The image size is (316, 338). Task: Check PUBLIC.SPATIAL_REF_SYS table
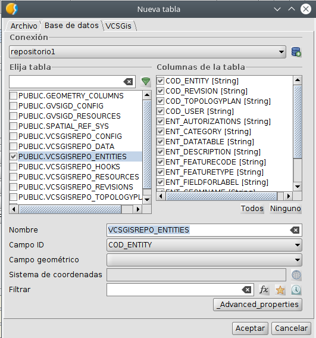[x=13, y=126]
